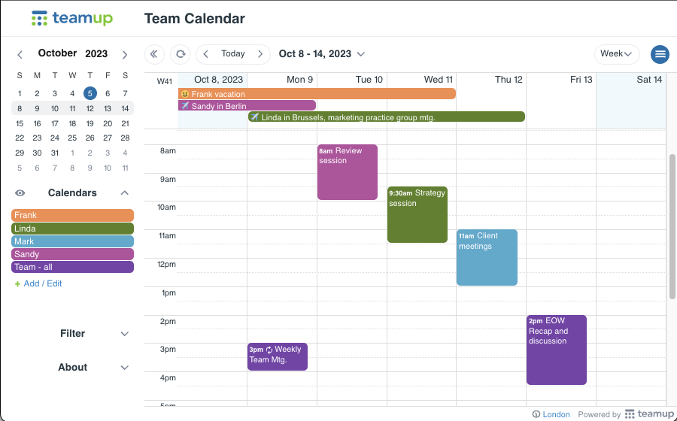The image size is (677, 421).
Task: Go to next week arrow
Action: 260,54
